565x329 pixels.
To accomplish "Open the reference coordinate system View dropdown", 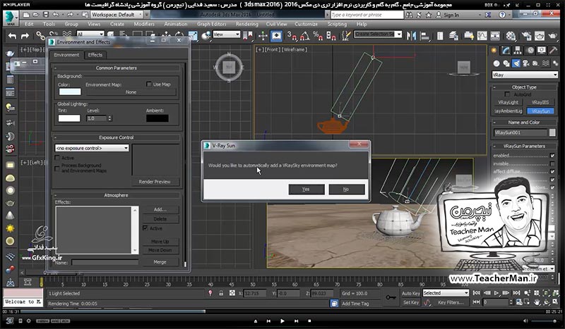I will 226,34.
